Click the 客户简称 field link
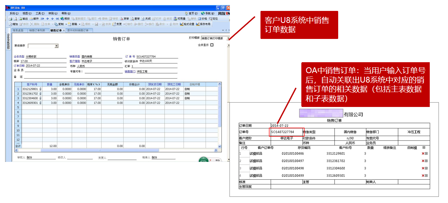The height and width of the screenshot is (203, 448). click(74, 61)
